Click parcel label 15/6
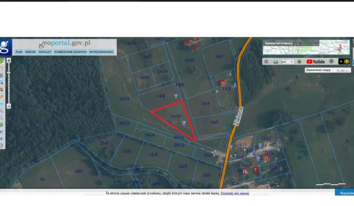This screenshot has width=354, height=206. tap(104, 143)
